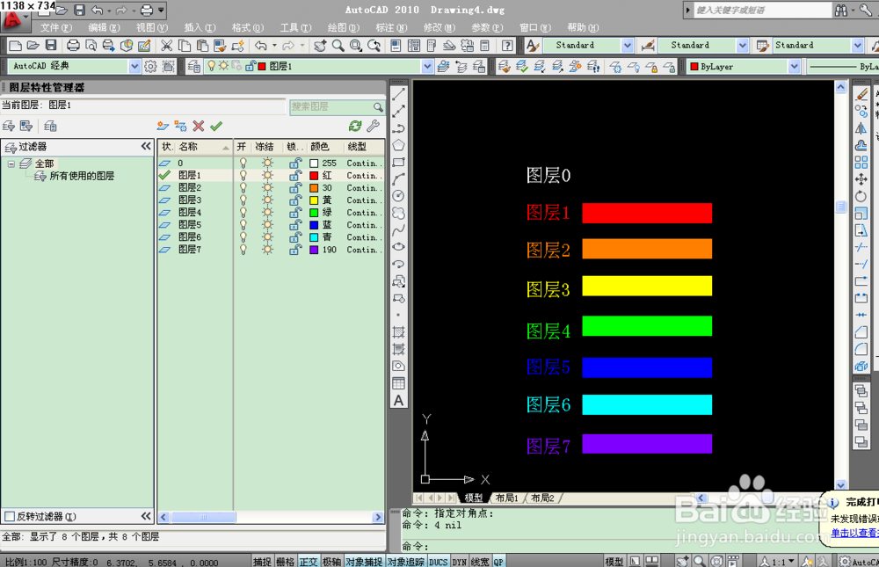
Task: Open the 绘图 menu
Action: (343, 27)
